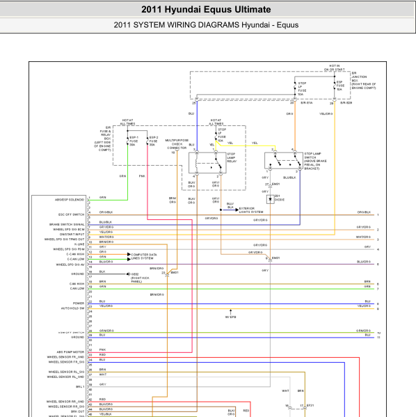Click the "ESP 2 FUSE 30A" label
The image size is (416, 417).
click(154, 141)
